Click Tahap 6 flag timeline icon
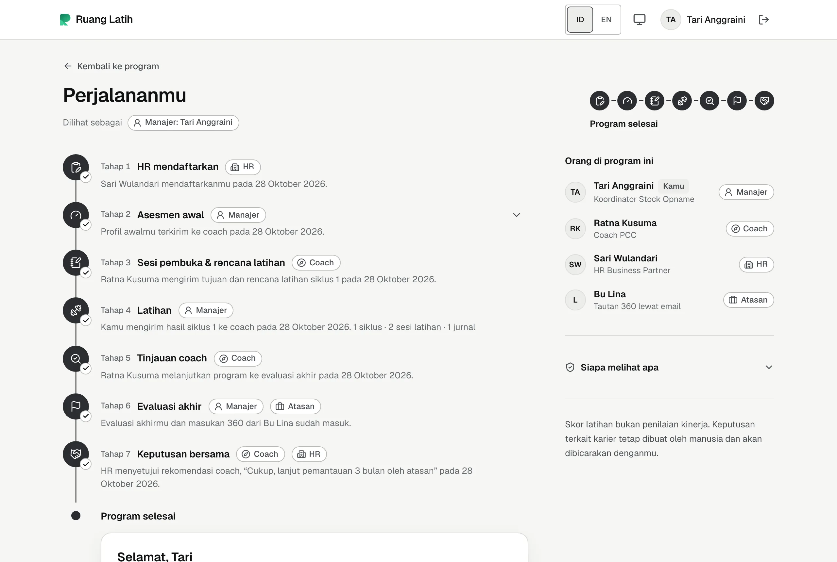The width and height of the screenshot is (837, 562). tap(76, 406)
